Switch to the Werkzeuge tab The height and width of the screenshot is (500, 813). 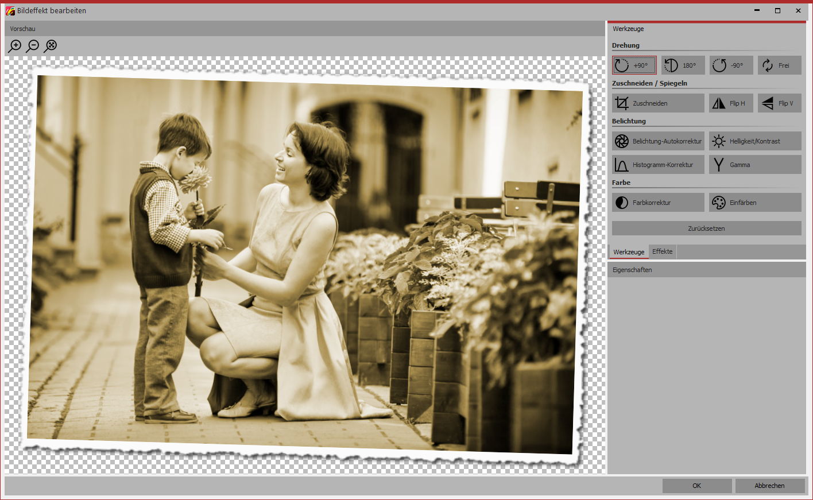coord(629,252)
